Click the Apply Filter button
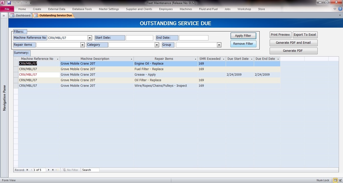Image resolution: width=343 pixels, height=183 pixels. [243, 36]
